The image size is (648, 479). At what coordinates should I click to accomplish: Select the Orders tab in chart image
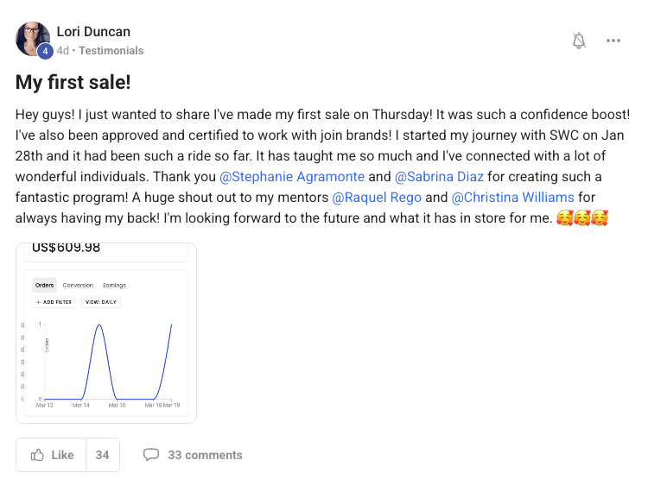pos(44,286)
